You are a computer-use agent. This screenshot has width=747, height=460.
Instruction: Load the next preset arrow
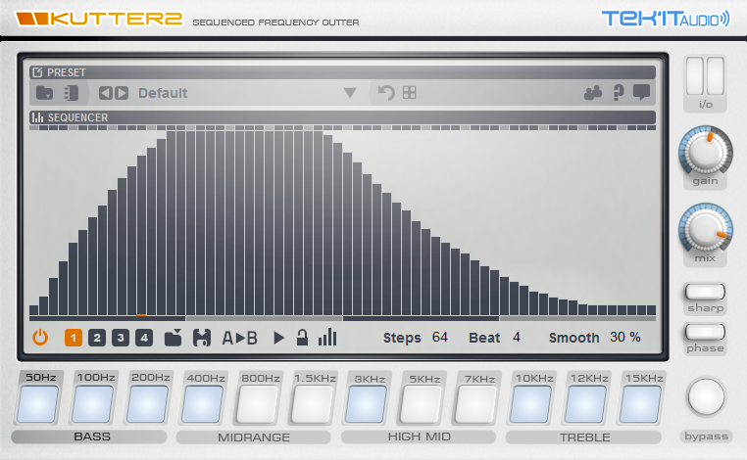pyautogui.click(x=122, y=93)
